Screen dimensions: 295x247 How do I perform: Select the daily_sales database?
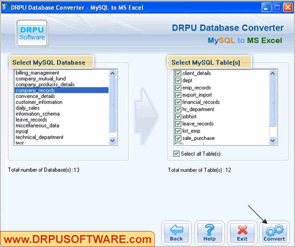[x=61, y=108]
